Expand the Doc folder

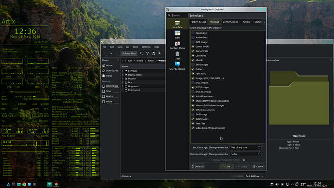[x=122, y=82]
